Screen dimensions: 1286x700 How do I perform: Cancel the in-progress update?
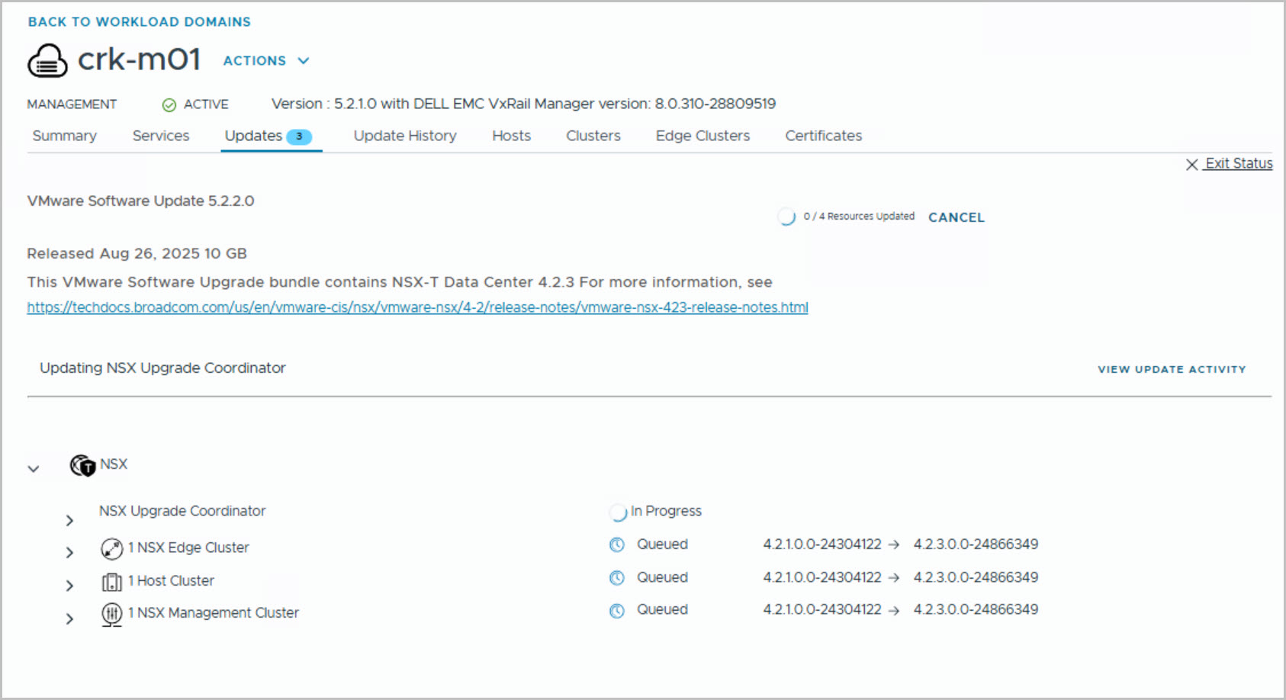956,217
